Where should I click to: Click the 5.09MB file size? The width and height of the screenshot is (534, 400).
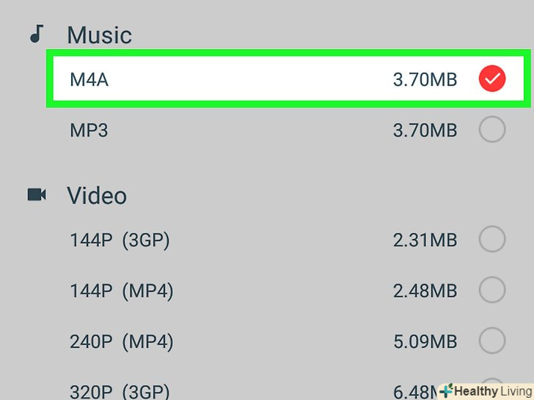[425, 341]
